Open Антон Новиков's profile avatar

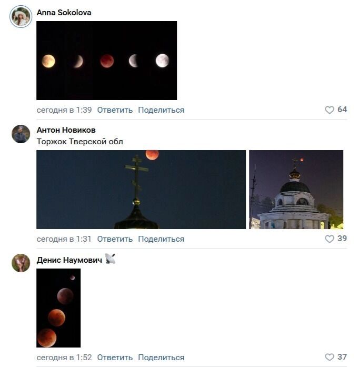(x=21, y=134)
